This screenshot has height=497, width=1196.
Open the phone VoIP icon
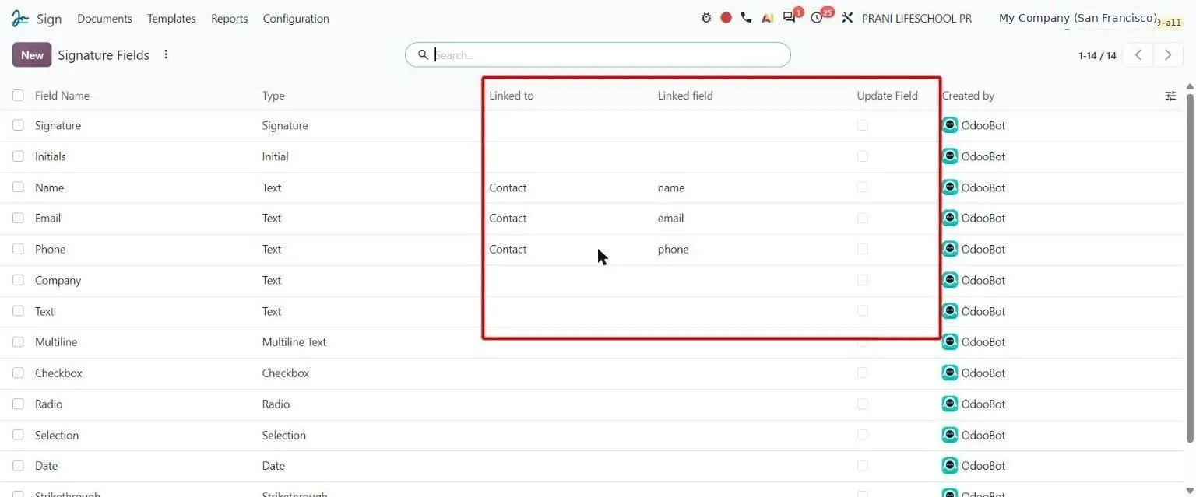pos(746,18)
